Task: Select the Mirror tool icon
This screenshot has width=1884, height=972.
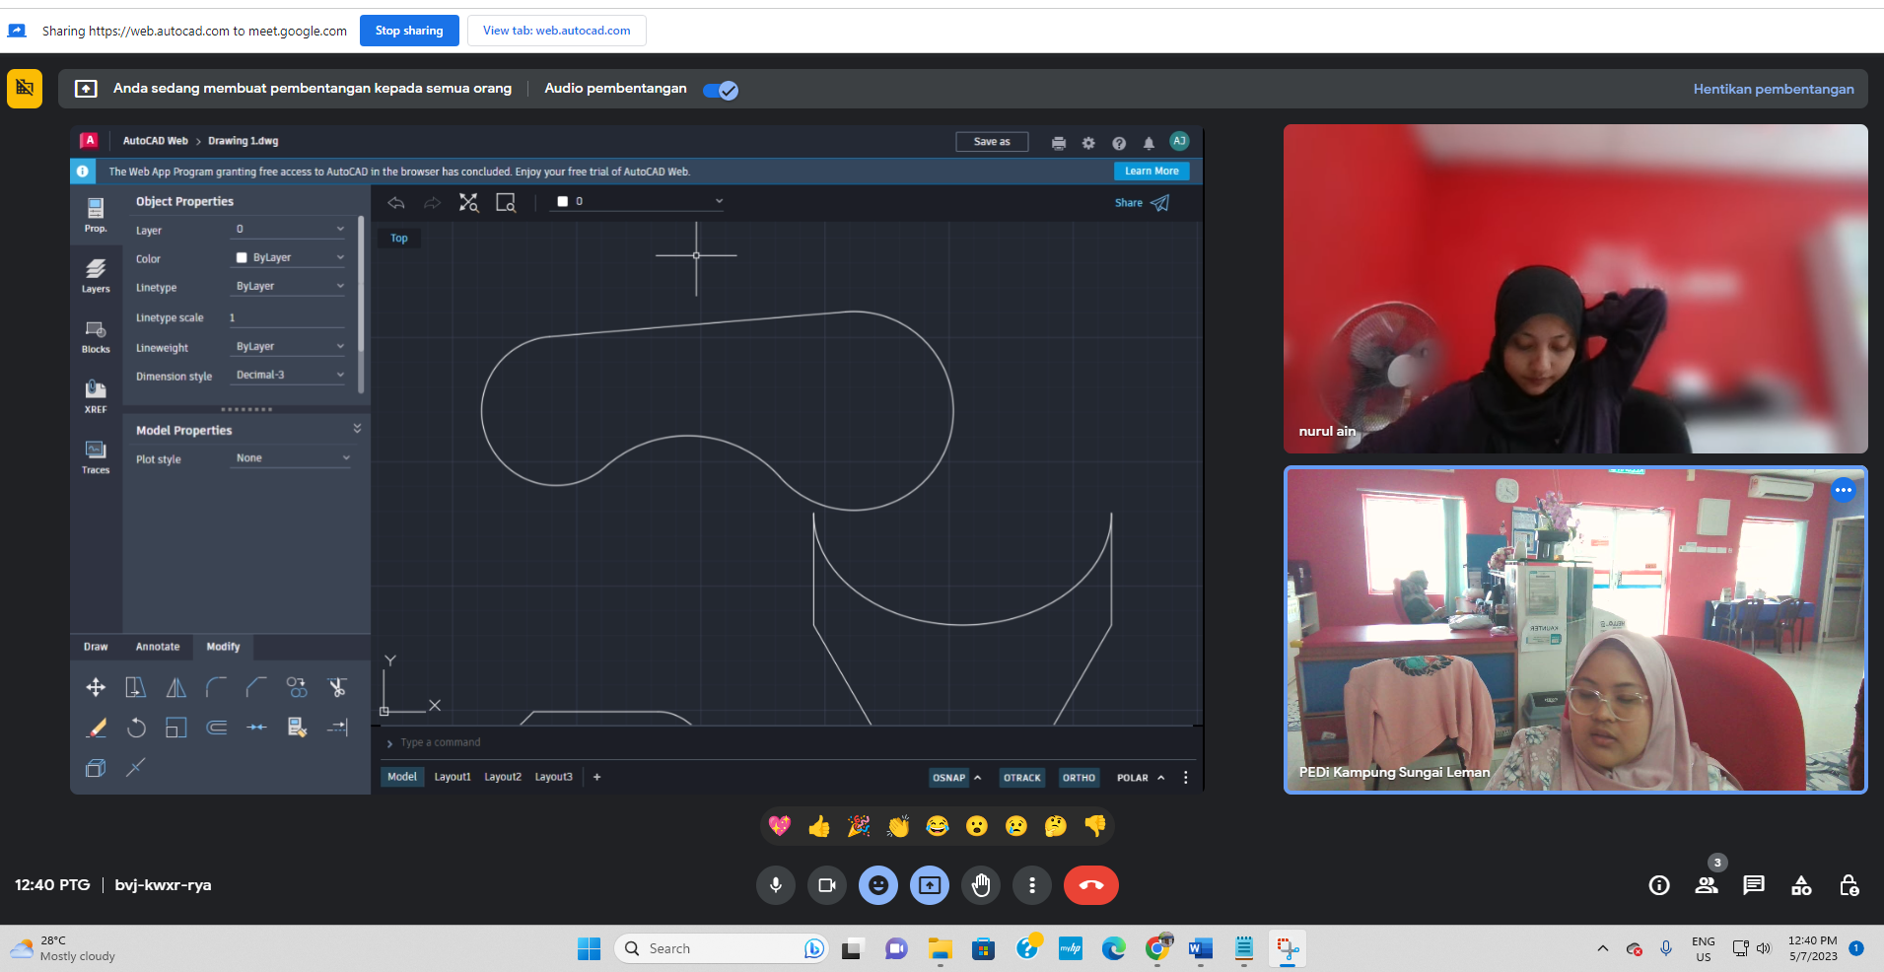Action: [176, 687]
